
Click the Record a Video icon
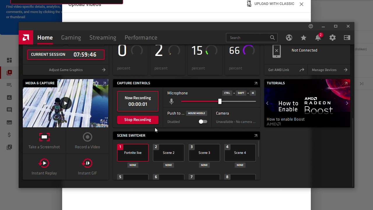tap(87, 137)
